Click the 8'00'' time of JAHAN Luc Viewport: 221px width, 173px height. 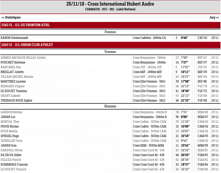pos(184,117)
